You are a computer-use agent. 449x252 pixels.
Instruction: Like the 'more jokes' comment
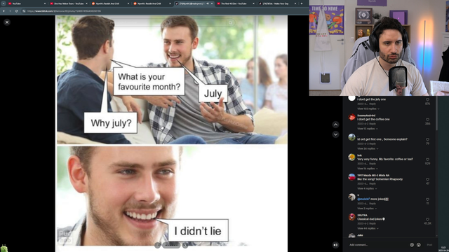pyautogui.click(x=427, y=199)
